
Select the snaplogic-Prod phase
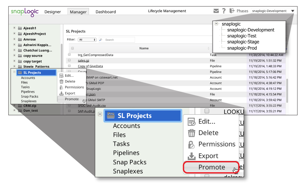click(x=242, y=48)
